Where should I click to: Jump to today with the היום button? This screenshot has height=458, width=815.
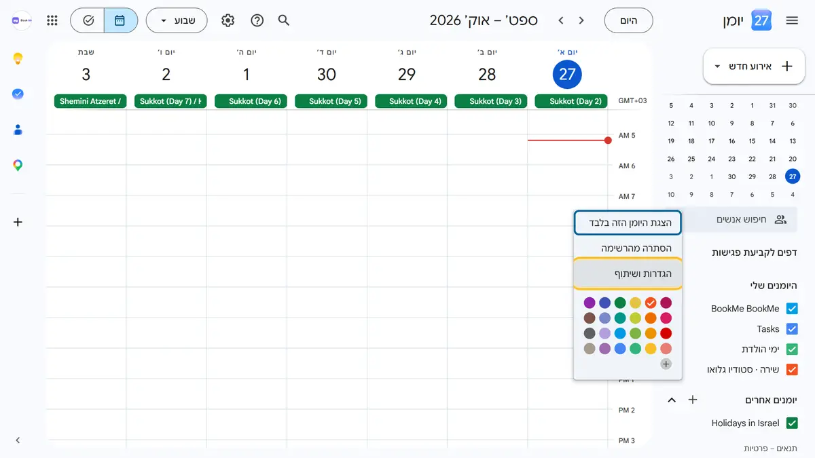628,20
